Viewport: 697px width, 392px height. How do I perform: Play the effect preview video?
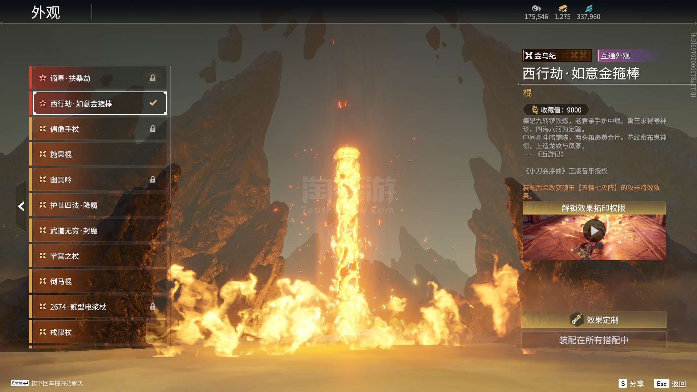(x=594, y=231)
